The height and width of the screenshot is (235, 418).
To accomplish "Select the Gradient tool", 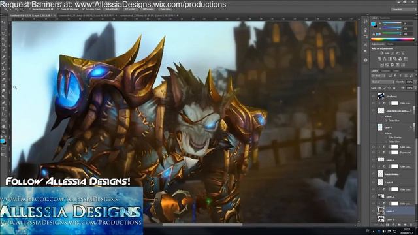I will click(x=3, y=86).
